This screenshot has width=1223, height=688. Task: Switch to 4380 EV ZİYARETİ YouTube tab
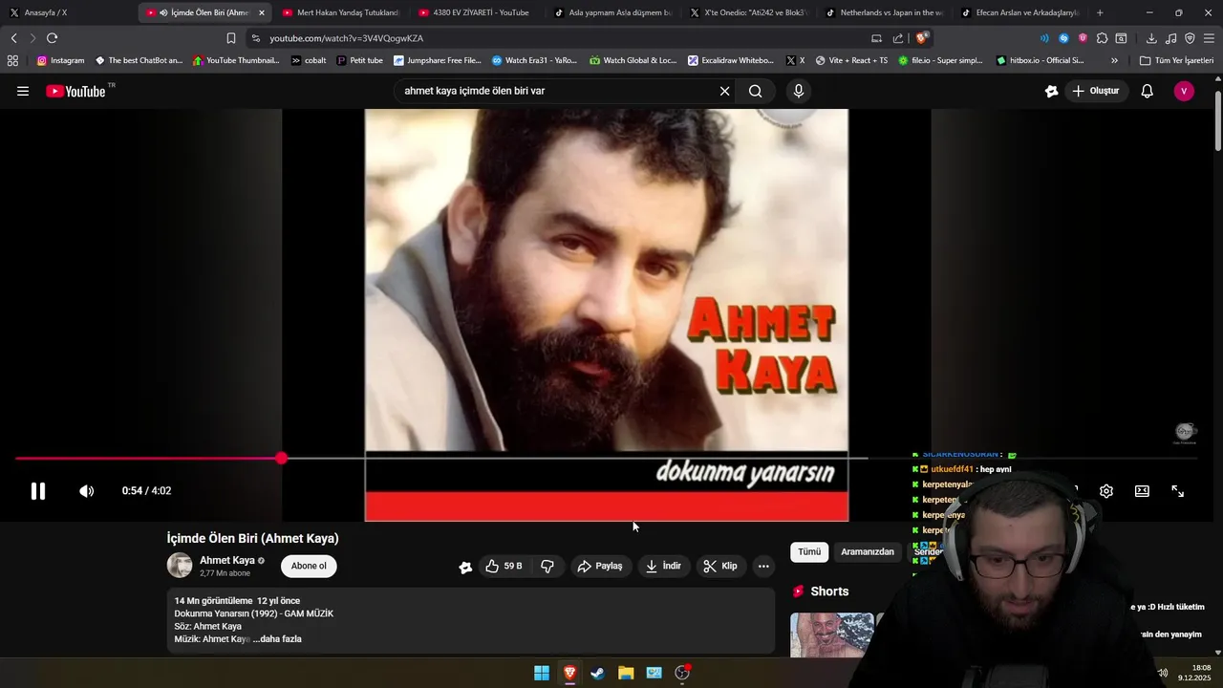[476, 12]
